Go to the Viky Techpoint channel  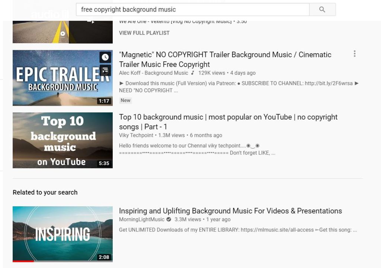coord(136,135)
